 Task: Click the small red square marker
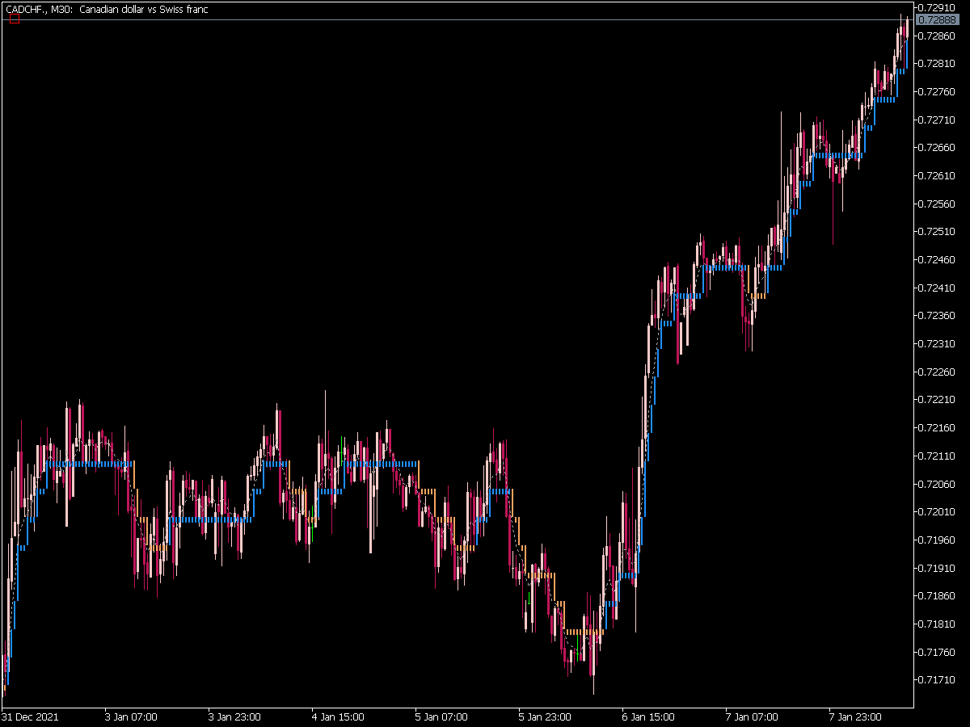(15, 19)
